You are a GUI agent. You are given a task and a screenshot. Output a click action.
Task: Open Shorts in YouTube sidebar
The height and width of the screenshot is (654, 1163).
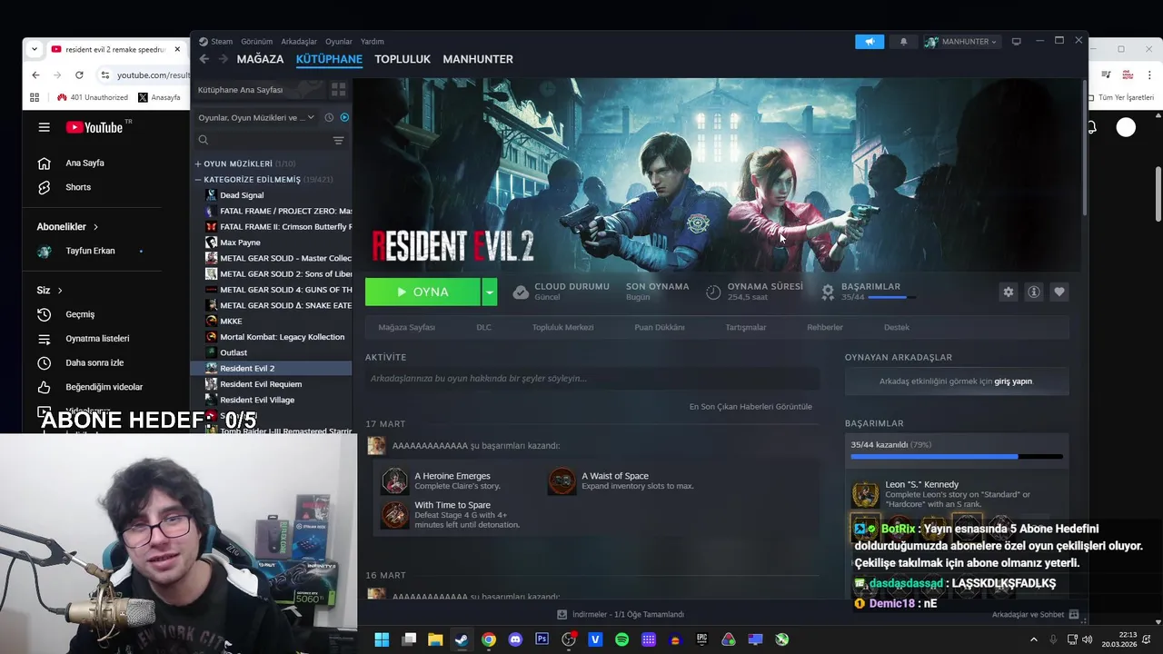coord(78,187)
